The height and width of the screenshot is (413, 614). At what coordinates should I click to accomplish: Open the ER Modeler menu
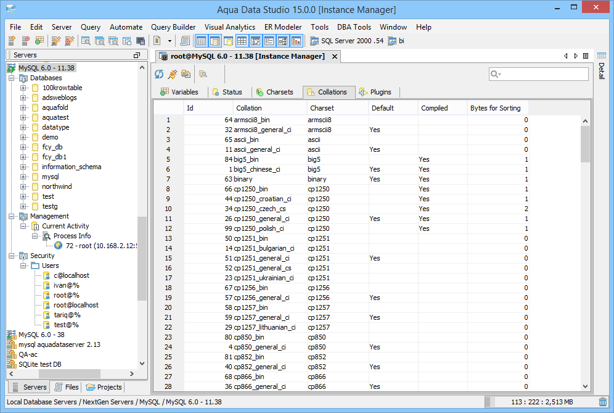pyautogui.click(x=283, y=27)
